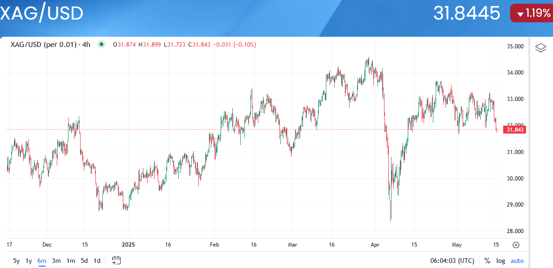553x268 pixels.
Task: Open chart settings hexagon icon
Action: [x=516, y=245]
